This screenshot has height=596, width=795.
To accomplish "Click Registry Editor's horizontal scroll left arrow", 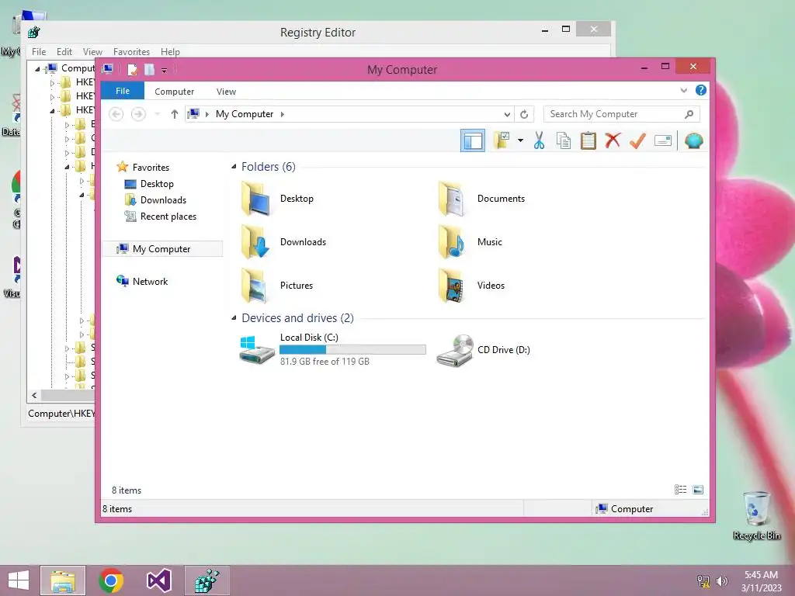I will [34, 395].
